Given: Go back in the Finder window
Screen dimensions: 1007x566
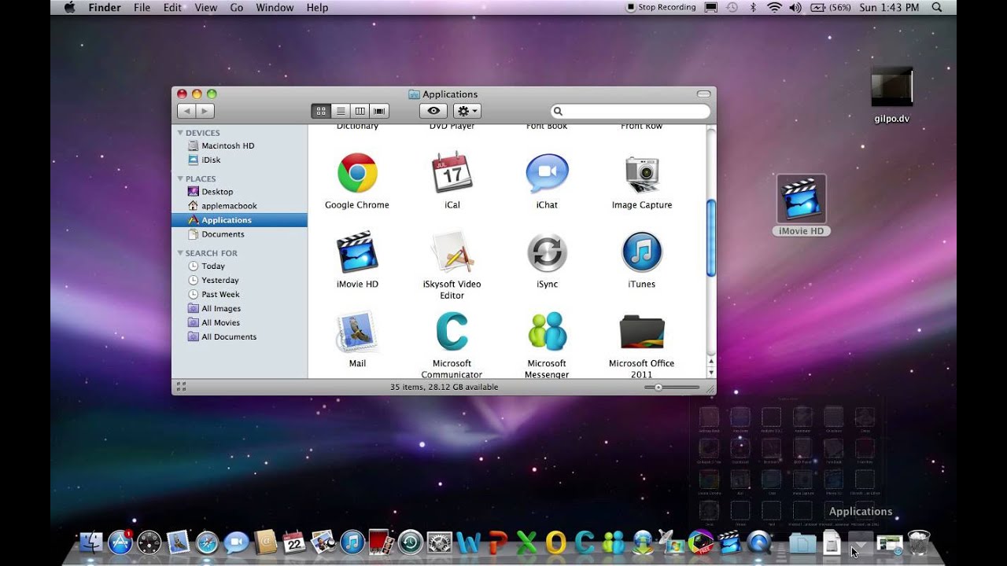Looking at the screenshot, I should point(186,111).
